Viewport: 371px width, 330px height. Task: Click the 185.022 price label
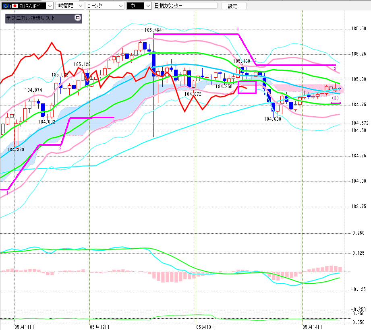pyautogui.click(x=60, y=75)
